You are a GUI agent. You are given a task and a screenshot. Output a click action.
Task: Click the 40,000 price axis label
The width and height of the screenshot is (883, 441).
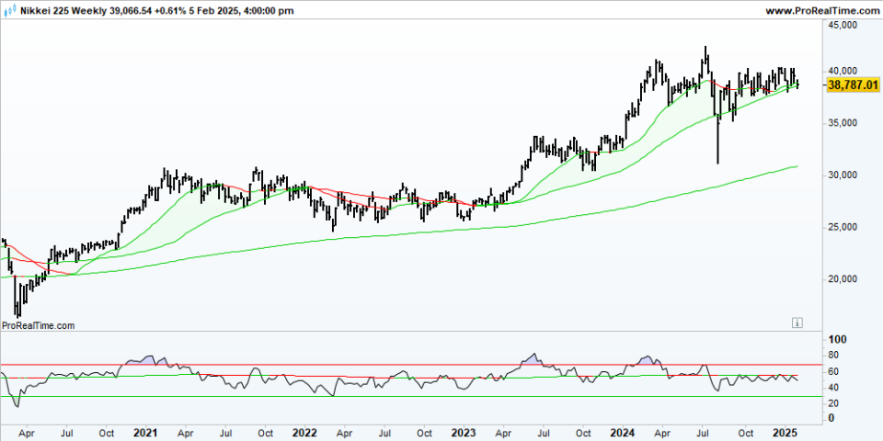[843, 71]
